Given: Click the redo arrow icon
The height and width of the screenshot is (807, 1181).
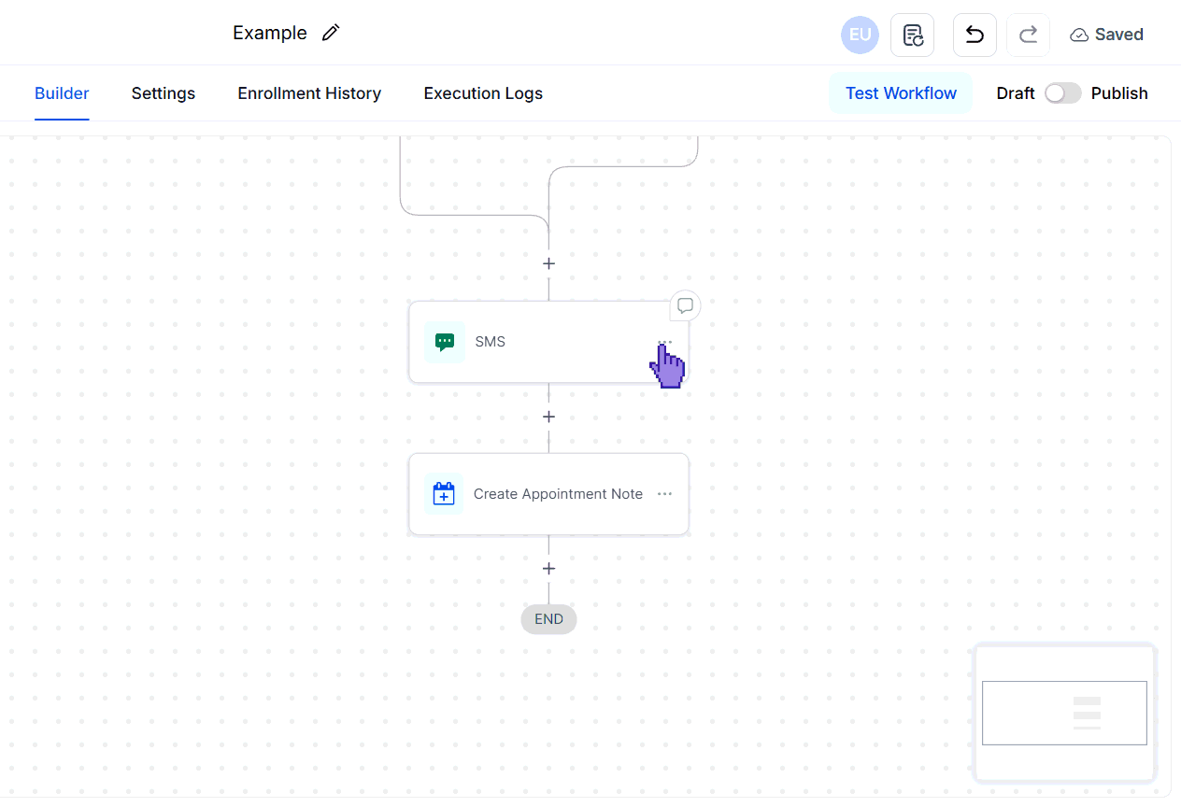Looking at the screenshot, I should 1028,34.
